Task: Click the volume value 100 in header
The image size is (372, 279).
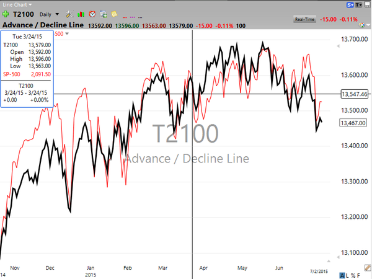Action: (241, 25)
